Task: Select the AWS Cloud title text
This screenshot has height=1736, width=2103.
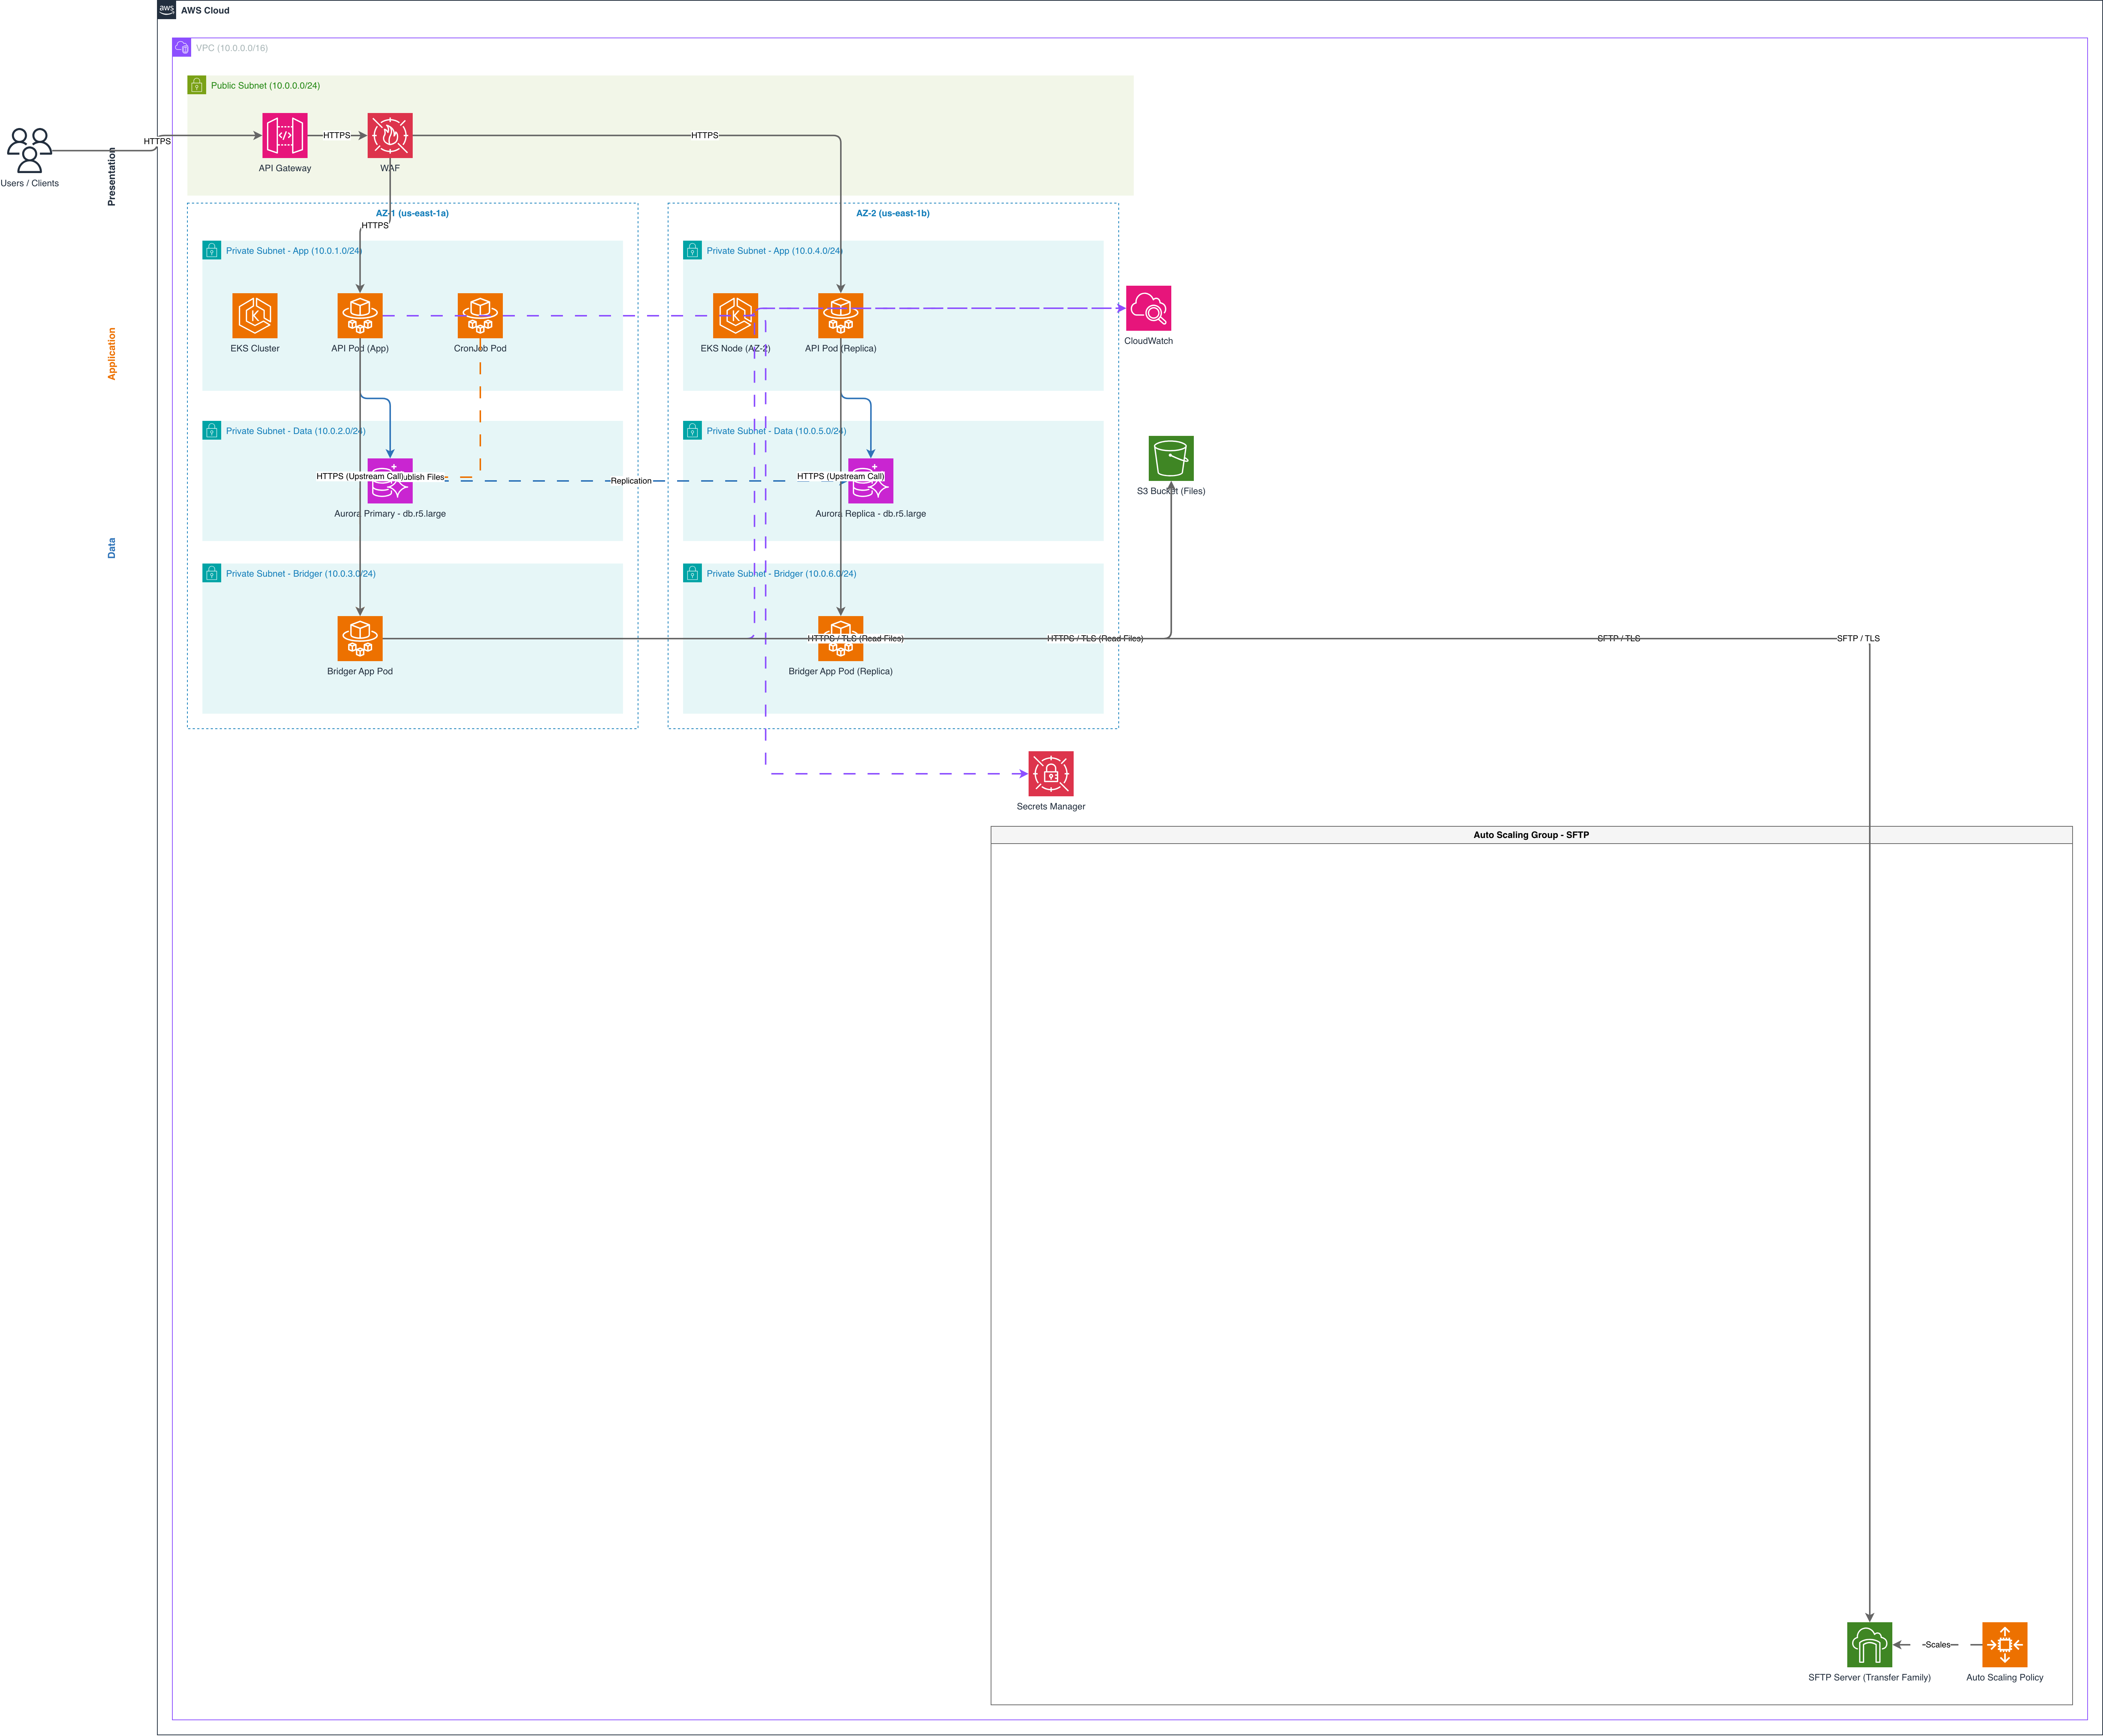Action: point(205,10)
